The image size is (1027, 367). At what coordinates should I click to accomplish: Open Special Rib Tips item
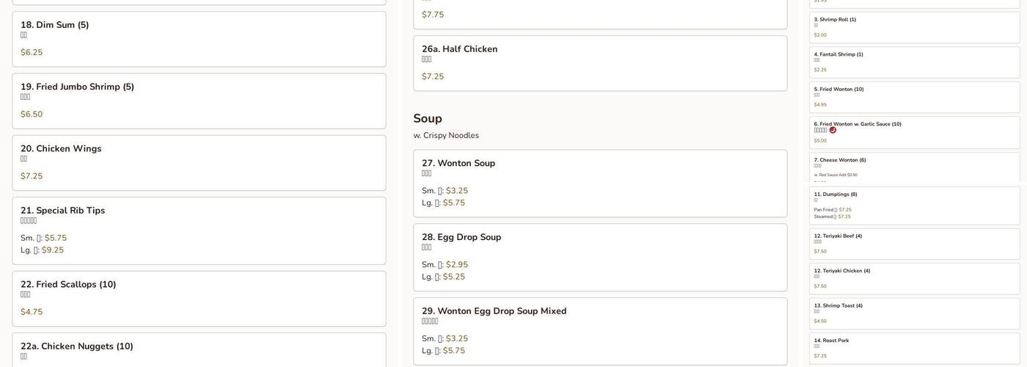(x=199, y=230)
